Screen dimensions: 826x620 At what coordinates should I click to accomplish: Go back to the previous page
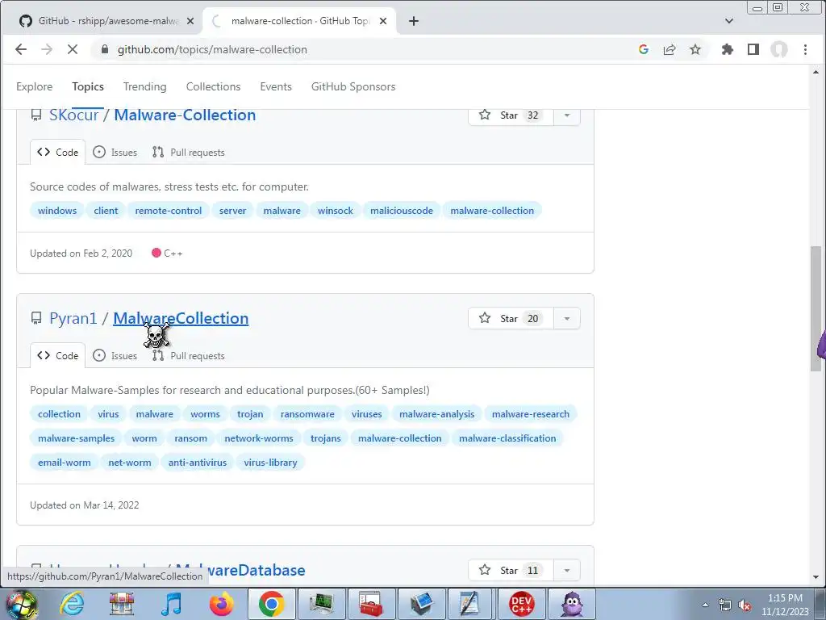[20, 49]
